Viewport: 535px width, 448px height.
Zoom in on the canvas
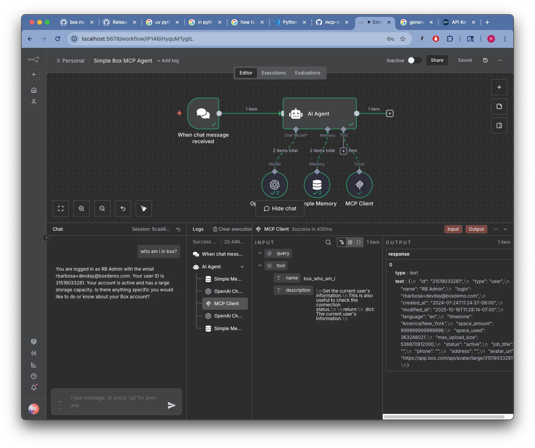[81, 208]
